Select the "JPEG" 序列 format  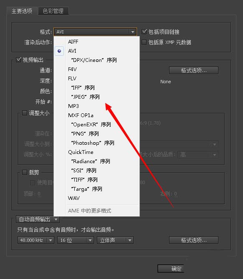(96, 97)
